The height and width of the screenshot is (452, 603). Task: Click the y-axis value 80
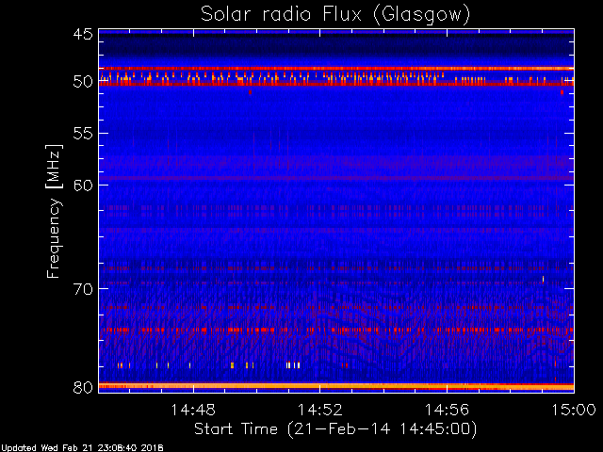(x=83, y=387)
